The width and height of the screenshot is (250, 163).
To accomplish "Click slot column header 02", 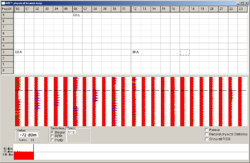I will click(39, 9).
